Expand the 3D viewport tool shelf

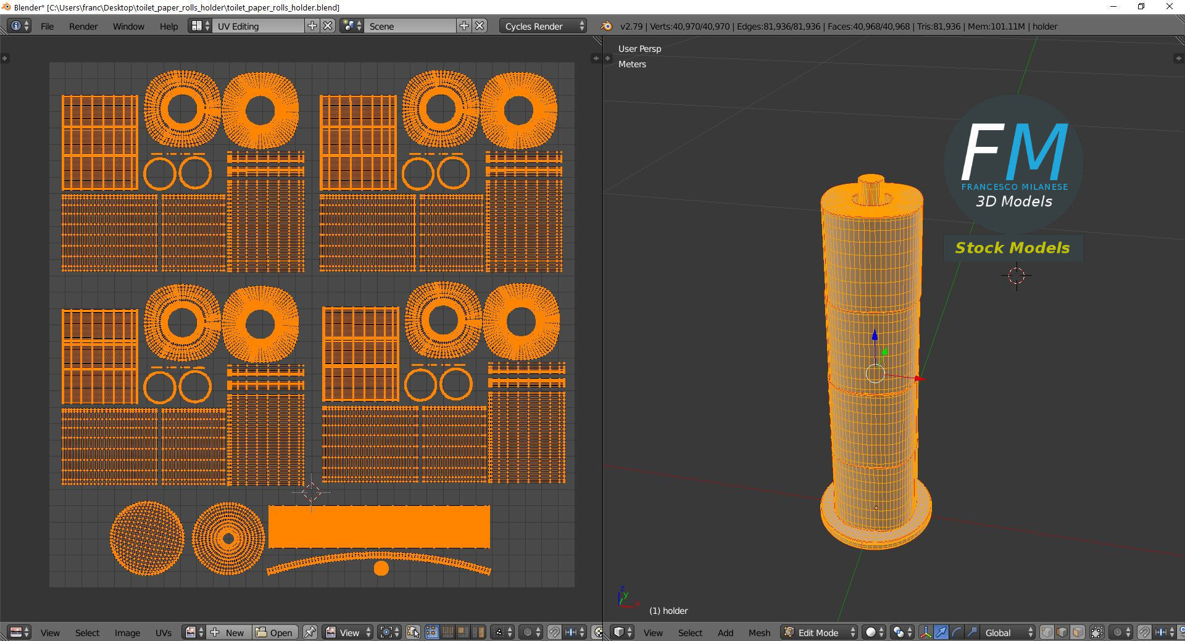click(x=607, y=58)
